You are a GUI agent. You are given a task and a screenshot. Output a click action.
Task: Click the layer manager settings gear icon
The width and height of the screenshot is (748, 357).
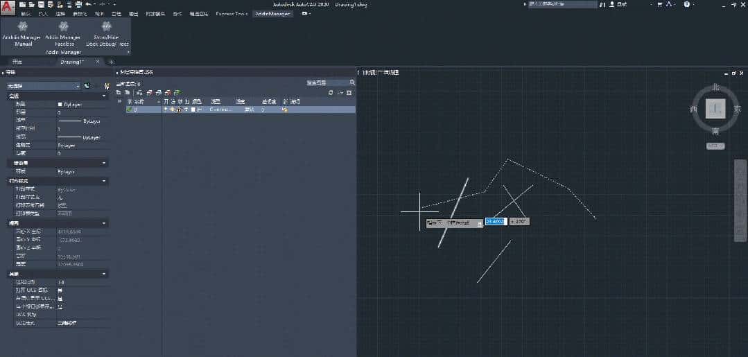pos(349,92)
